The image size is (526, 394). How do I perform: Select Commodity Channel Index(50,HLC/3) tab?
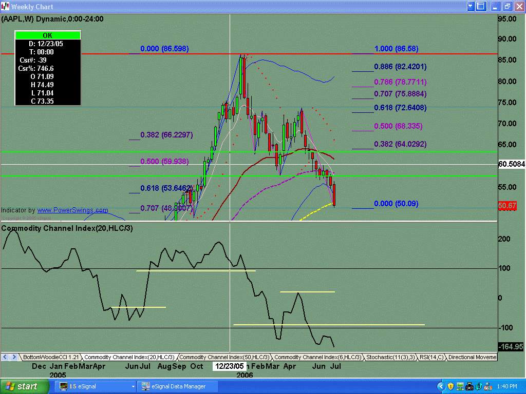(x=224, y=357)
